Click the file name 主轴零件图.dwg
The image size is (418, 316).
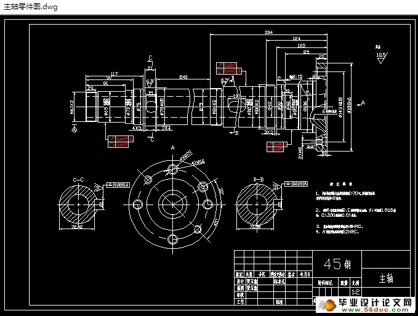[x=31, y=7]
